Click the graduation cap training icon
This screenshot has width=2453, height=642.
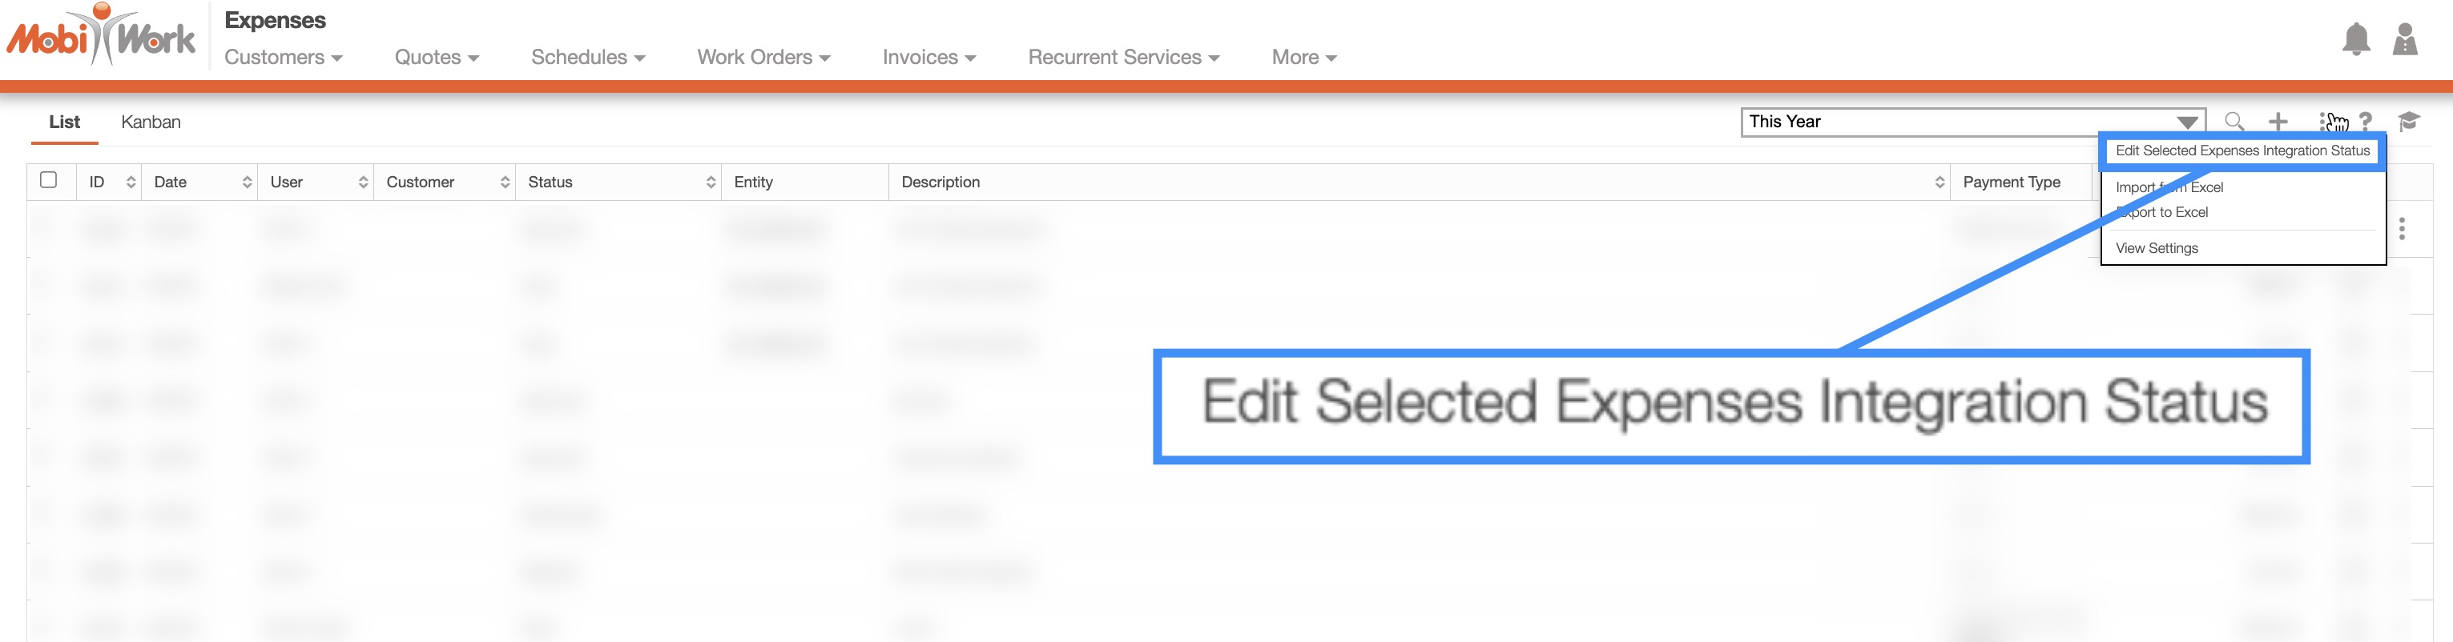coord(2409,122)
